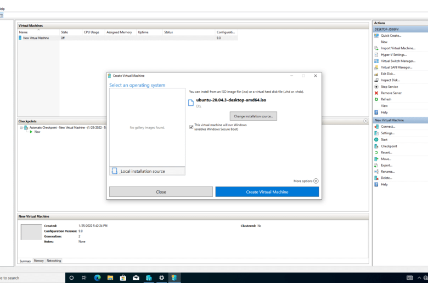This screenshot has width=428, height=283.
Task: Click the Inspect Disk icon
Action: (x=376, y=80)
